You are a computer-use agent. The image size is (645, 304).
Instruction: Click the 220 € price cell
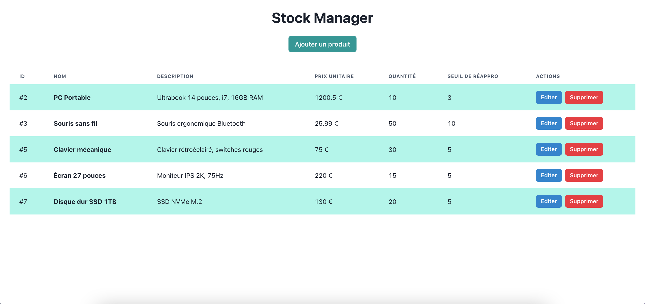click(324, 176)
